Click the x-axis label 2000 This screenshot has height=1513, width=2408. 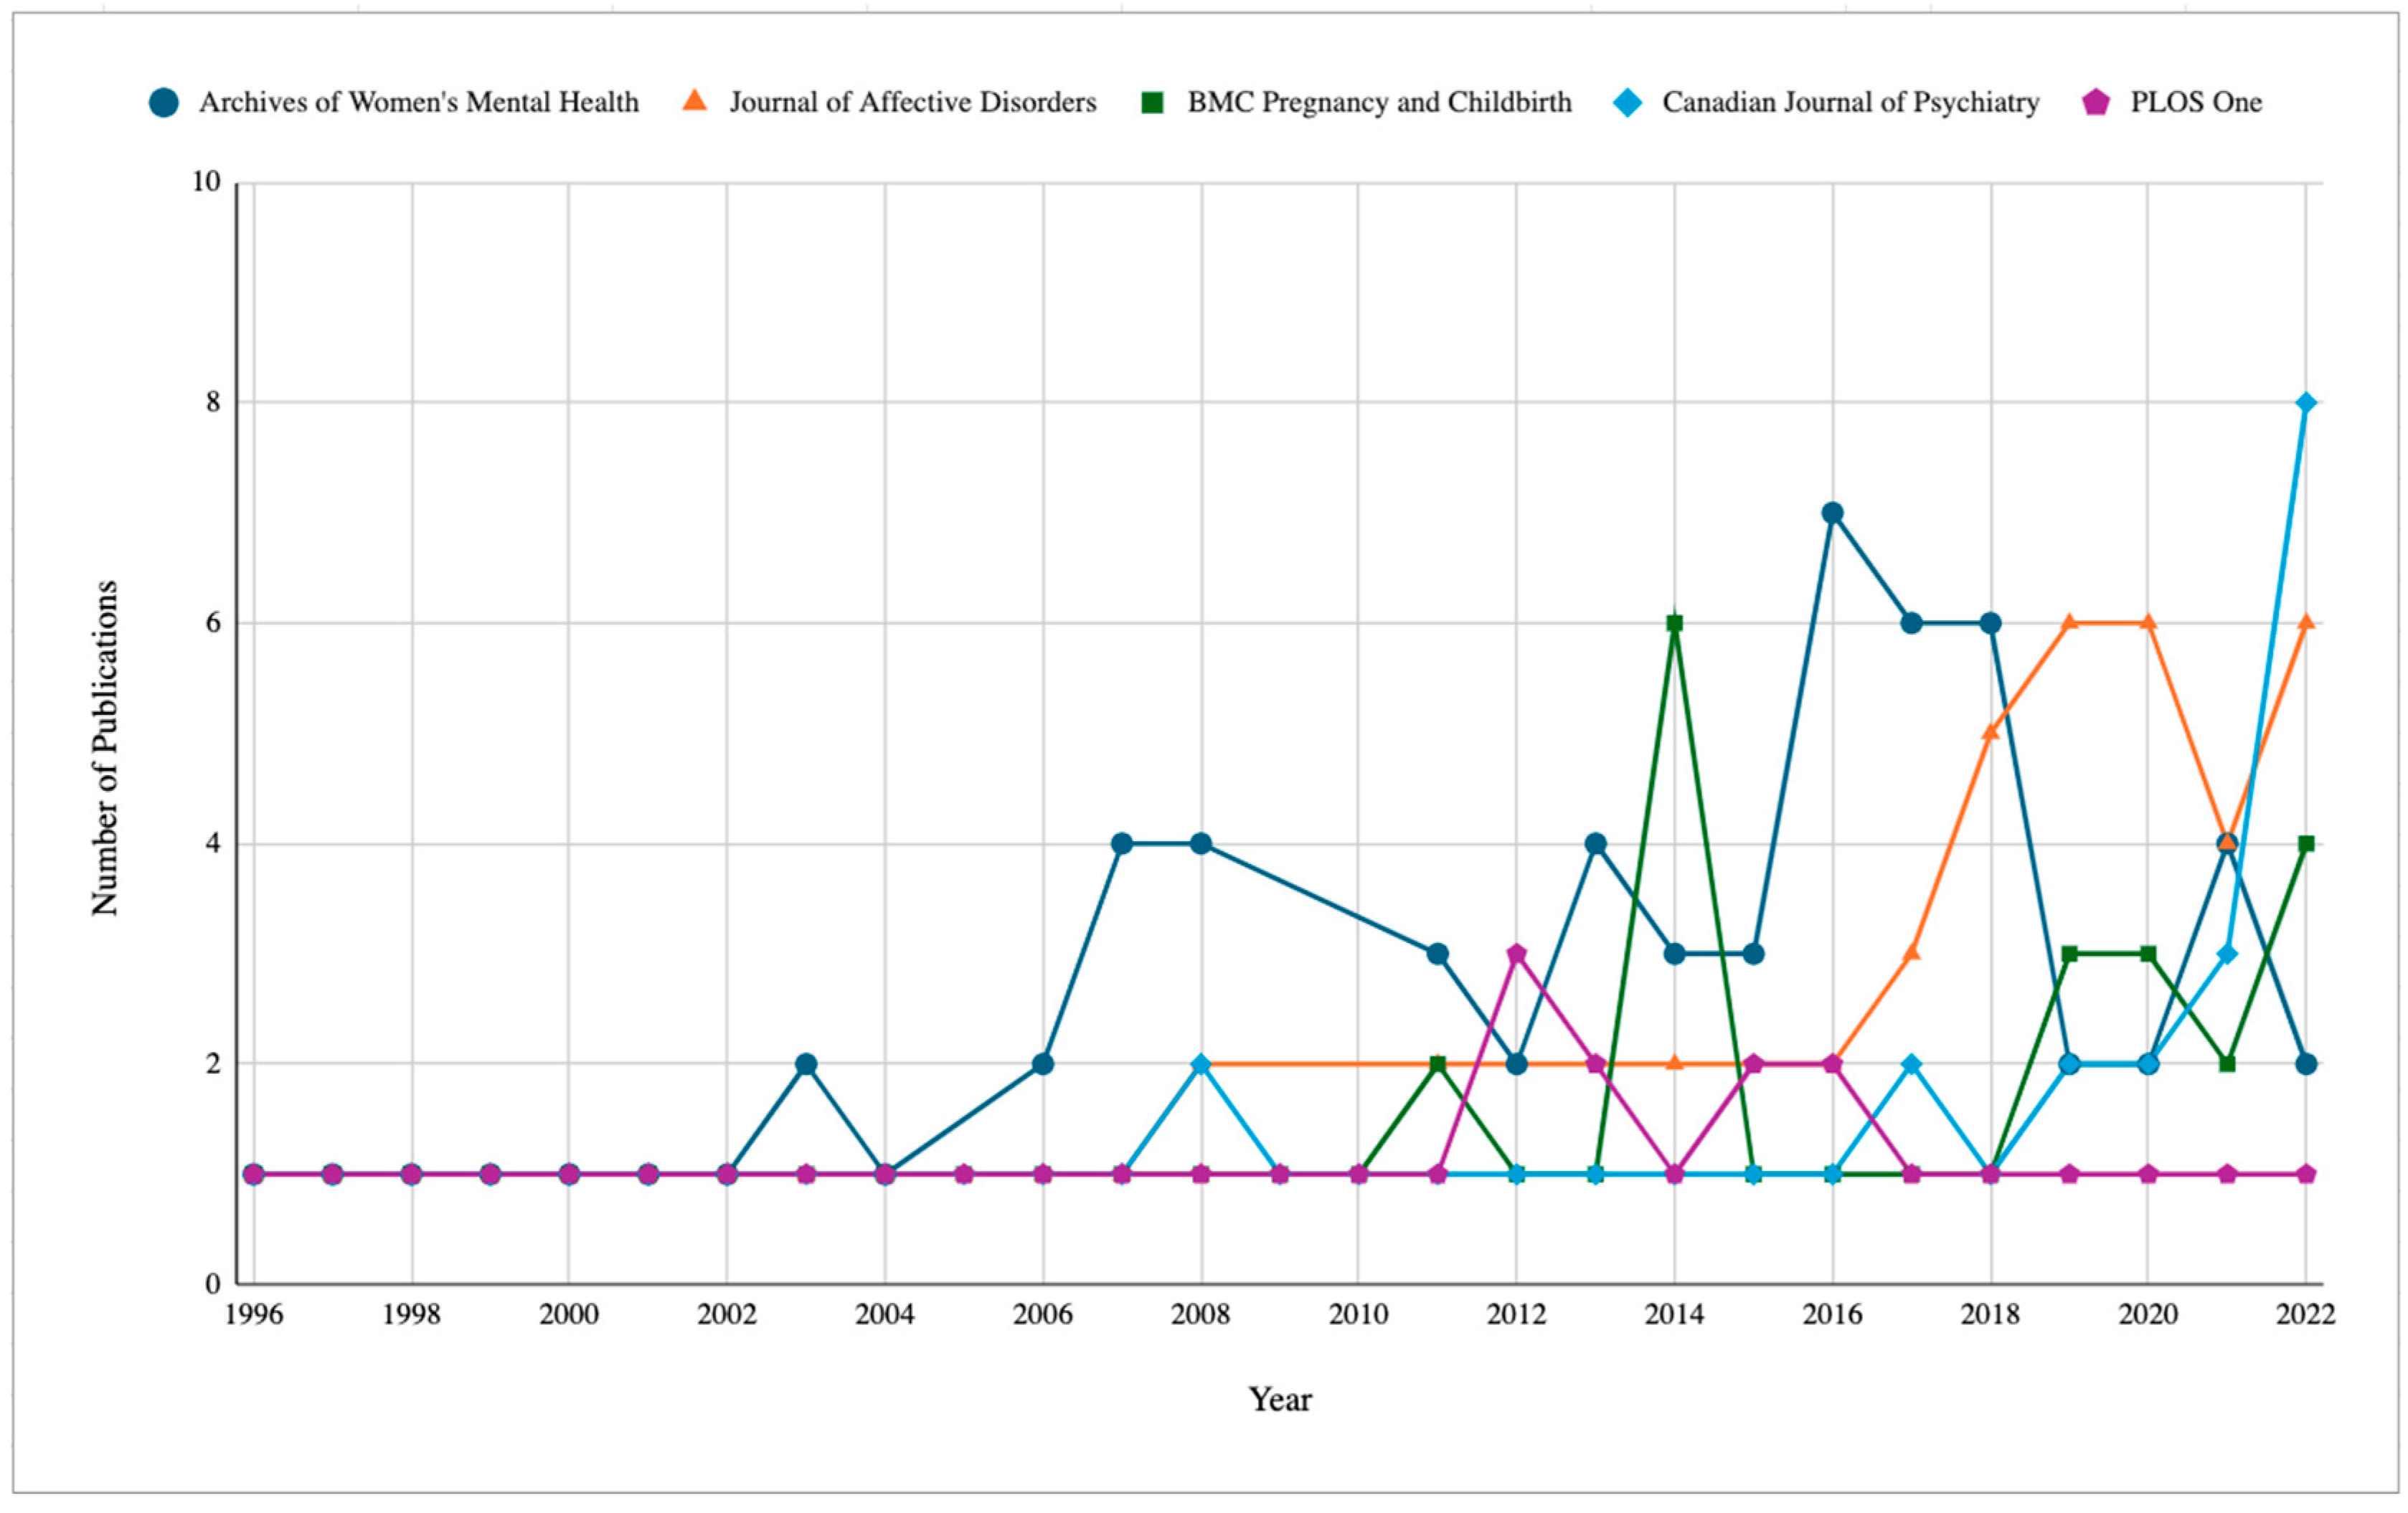point(569,1314)
